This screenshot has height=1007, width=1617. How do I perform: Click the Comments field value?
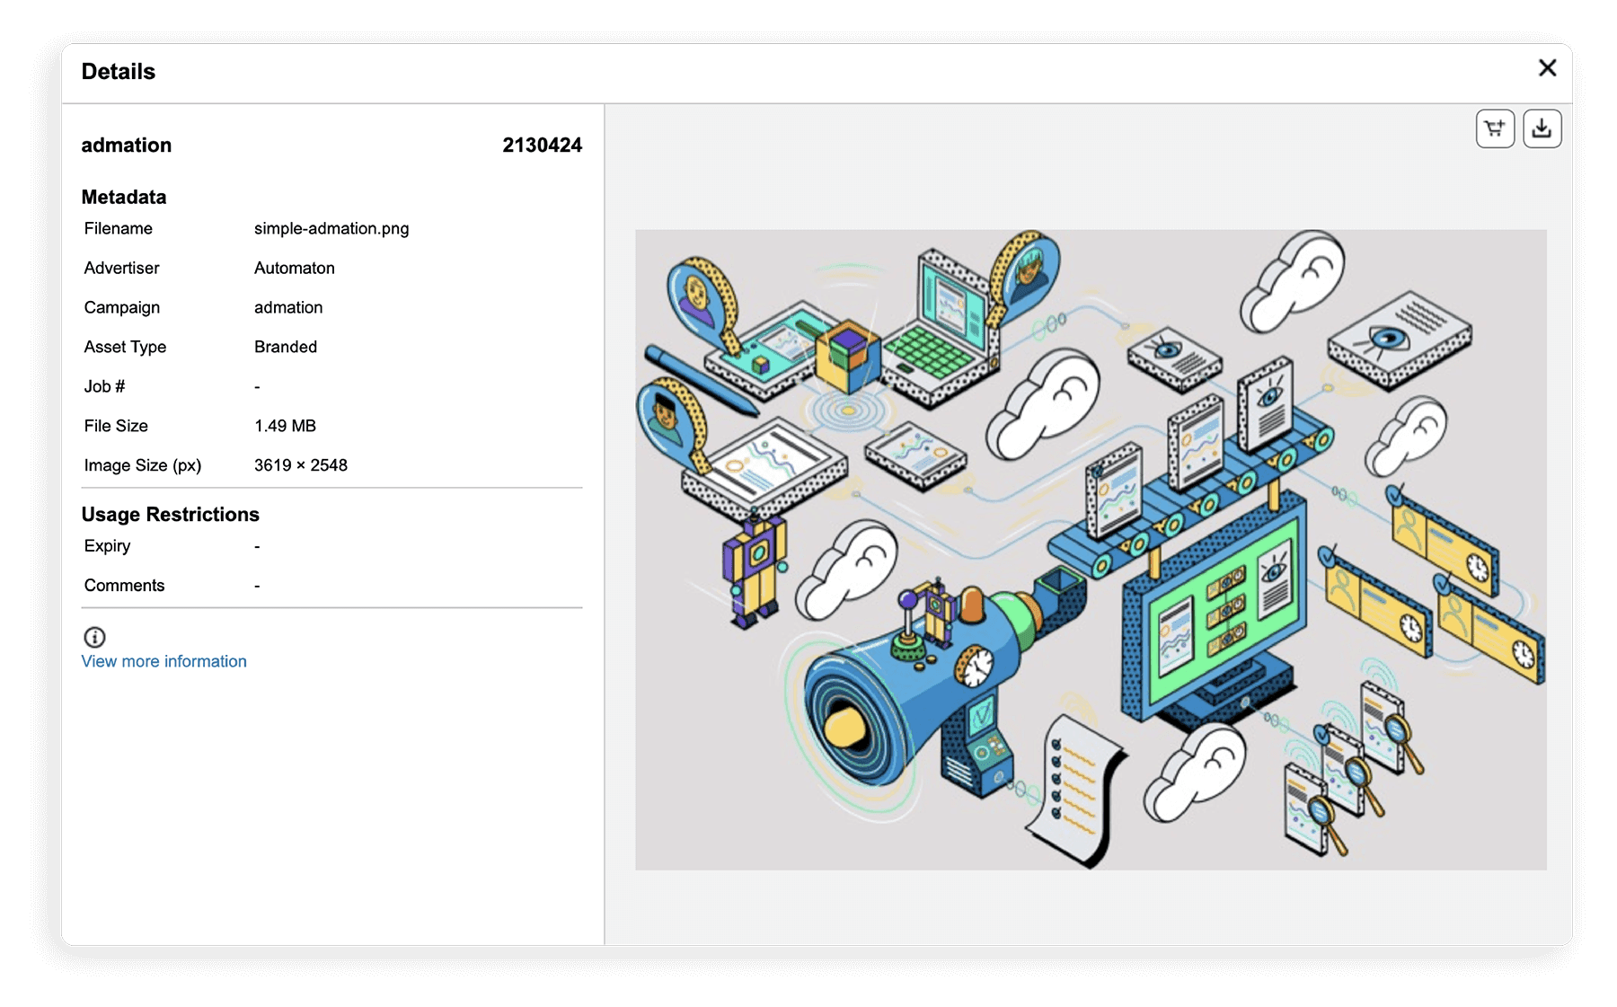coord(258,585)
